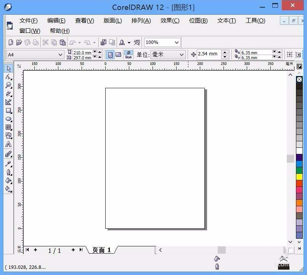Select the Zoom magnifier tool
This screenshot has height=275, width=307.
tap(8, 85)
